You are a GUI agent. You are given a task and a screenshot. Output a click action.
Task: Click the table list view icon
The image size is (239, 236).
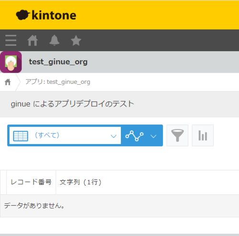click(x=21, y=136)
